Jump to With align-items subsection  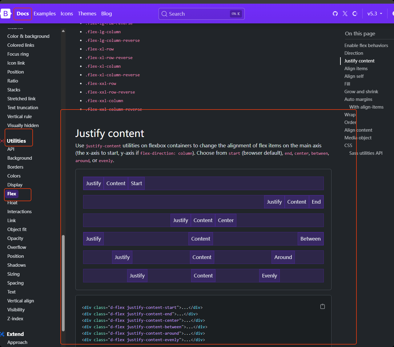(366, 107)
